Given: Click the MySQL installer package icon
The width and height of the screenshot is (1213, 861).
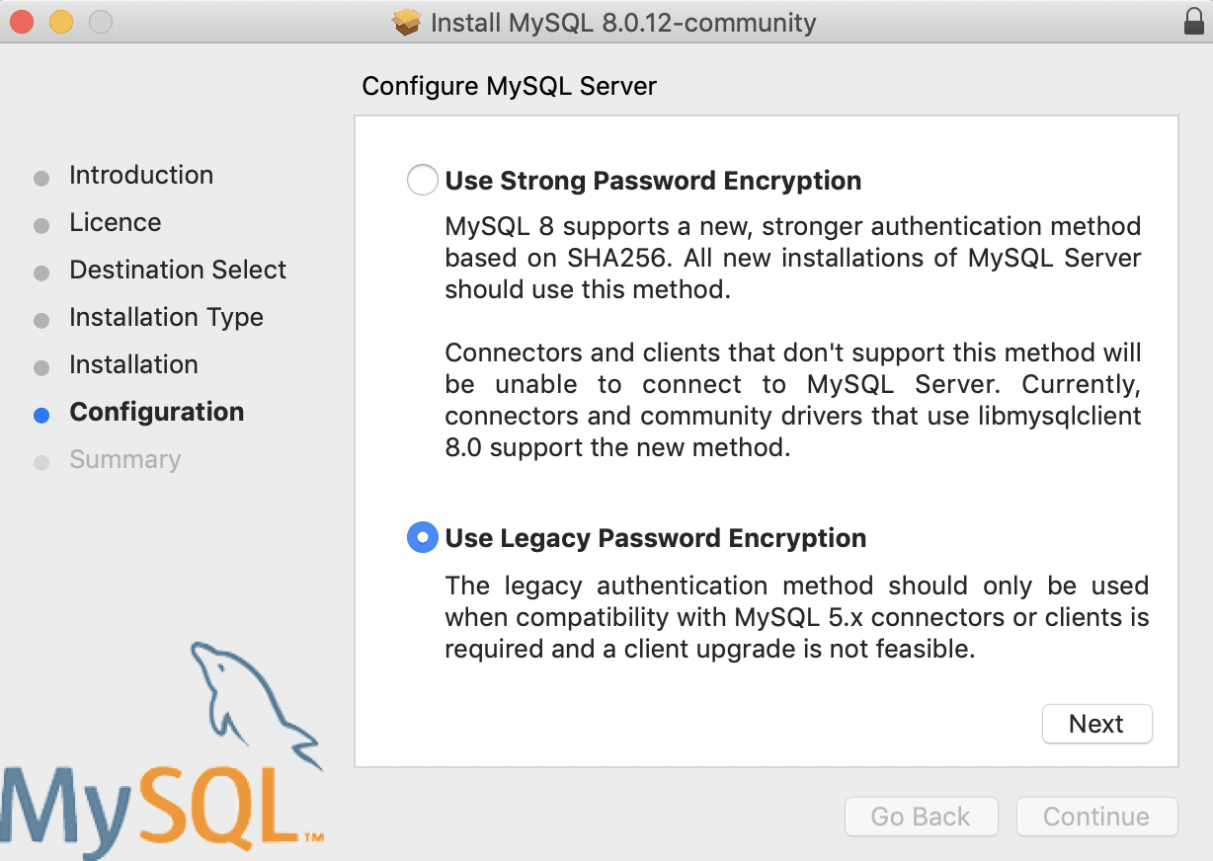Looking at the screenshot, I should (406, 22).
